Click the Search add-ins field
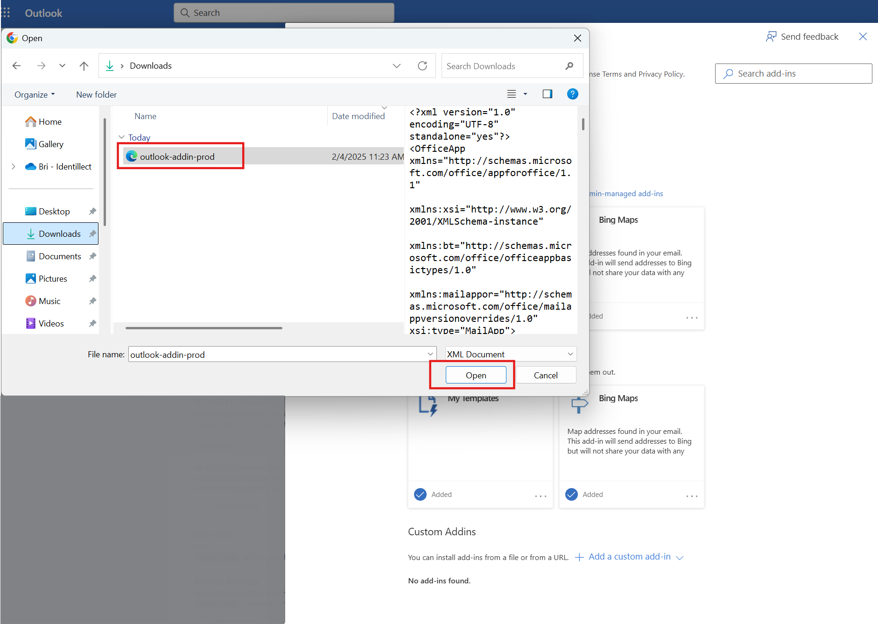Image resolution: width=878 pixels, height=624 pixels. tap(794, 74)
